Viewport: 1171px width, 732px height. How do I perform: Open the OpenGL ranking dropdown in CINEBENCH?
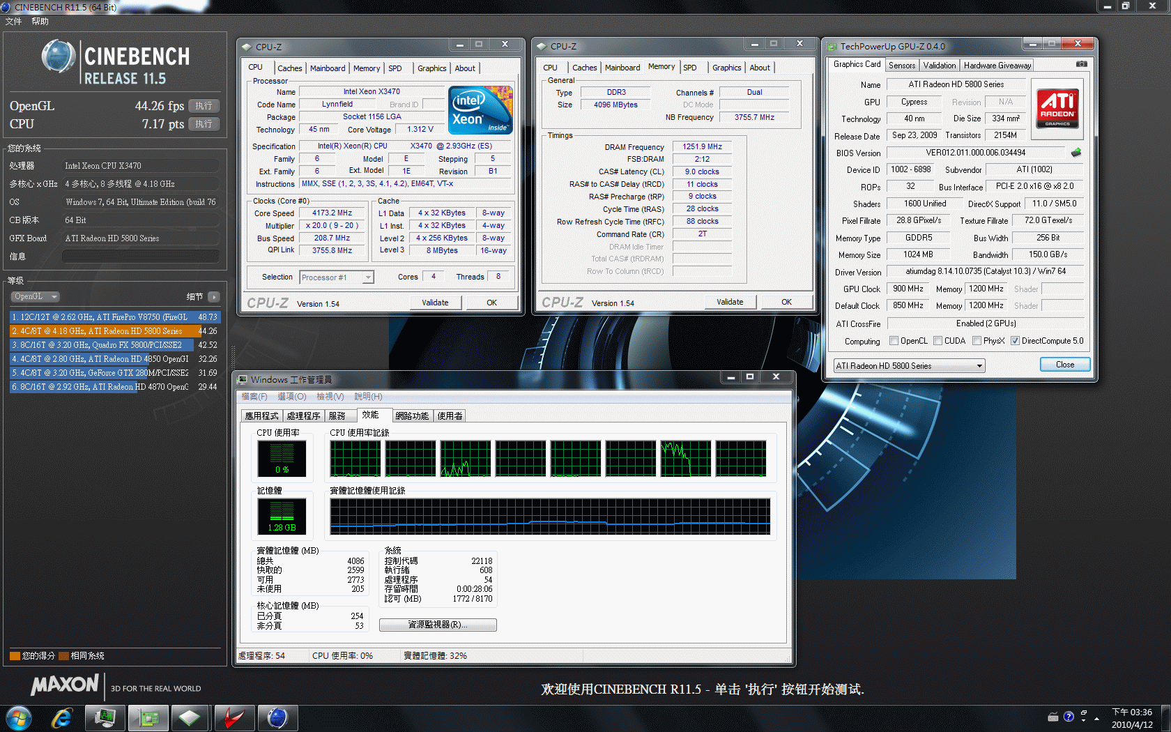click(35, 296)
